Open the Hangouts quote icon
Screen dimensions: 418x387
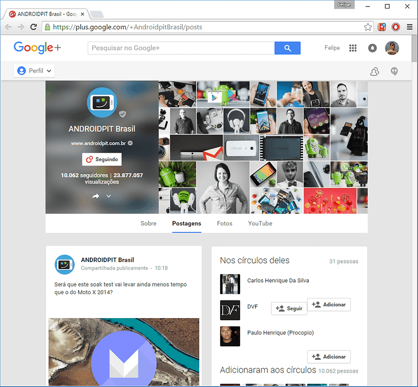pos(394,72)
